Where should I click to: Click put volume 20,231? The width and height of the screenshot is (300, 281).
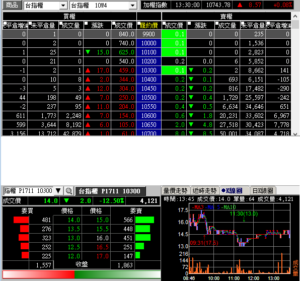(x=228, y=116)
